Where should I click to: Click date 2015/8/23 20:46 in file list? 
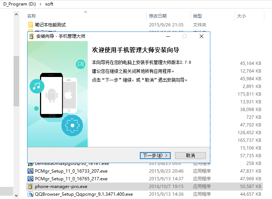166,171
